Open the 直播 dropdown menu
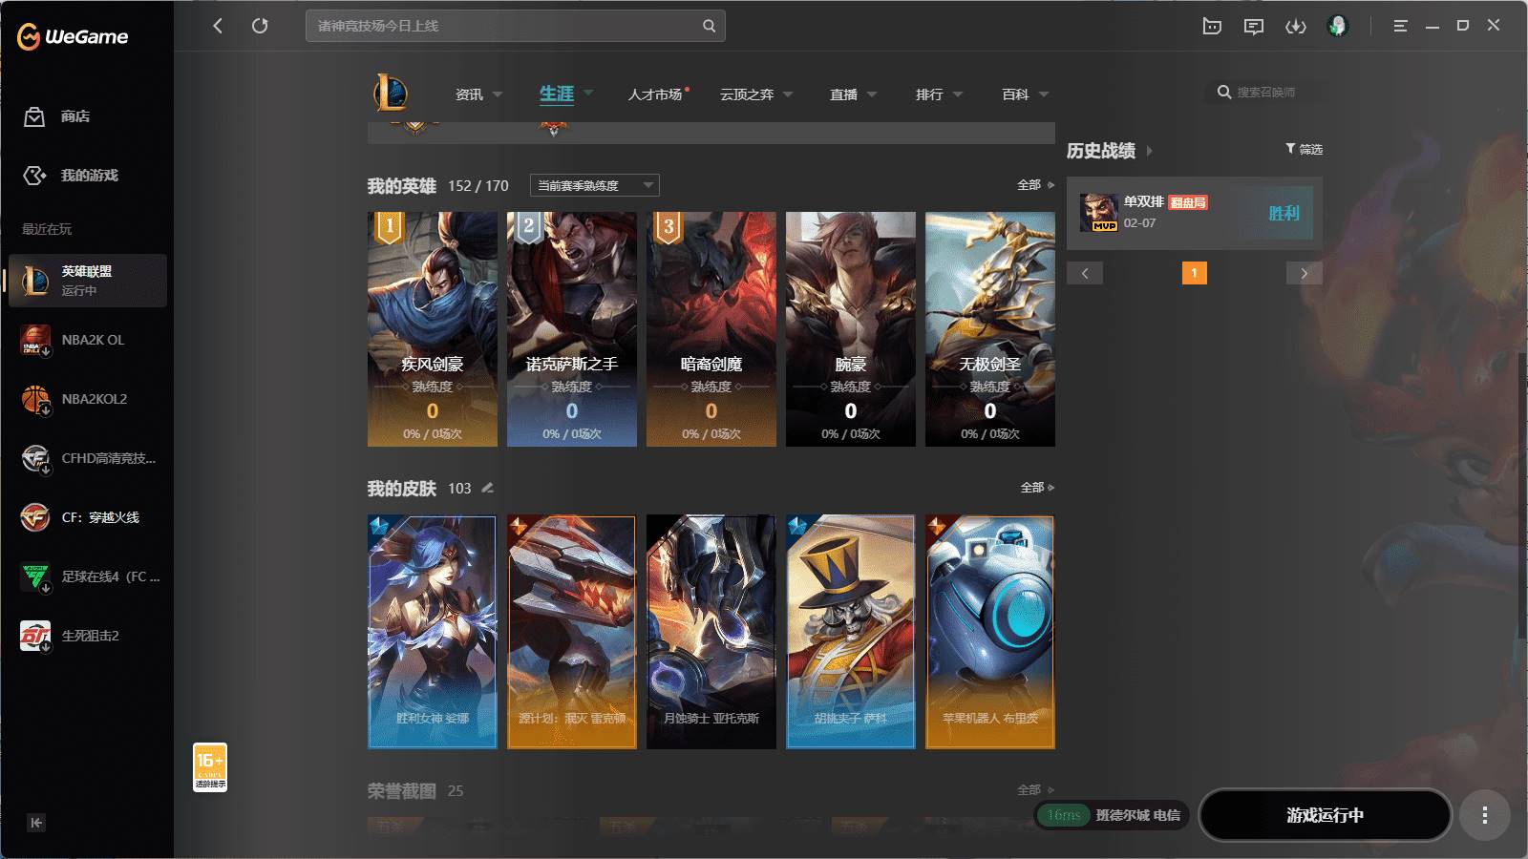Image resolution: width=1528 pixels, height=859 pixels. click(x=853, y=94)
